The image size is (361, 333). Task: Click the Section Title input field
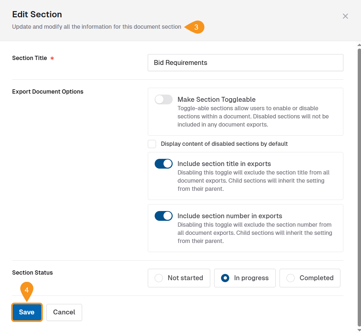coord(245,63)
